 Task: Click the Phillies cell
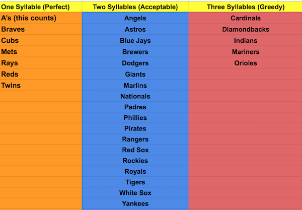point(135,118)
